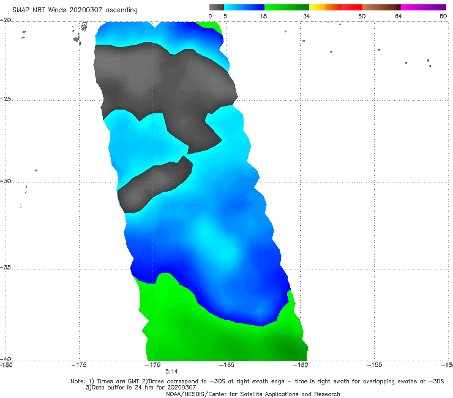
Task: Click the note 'Data buffer is 24 hrs for 20200307'
Action: [x=141, y=388]
